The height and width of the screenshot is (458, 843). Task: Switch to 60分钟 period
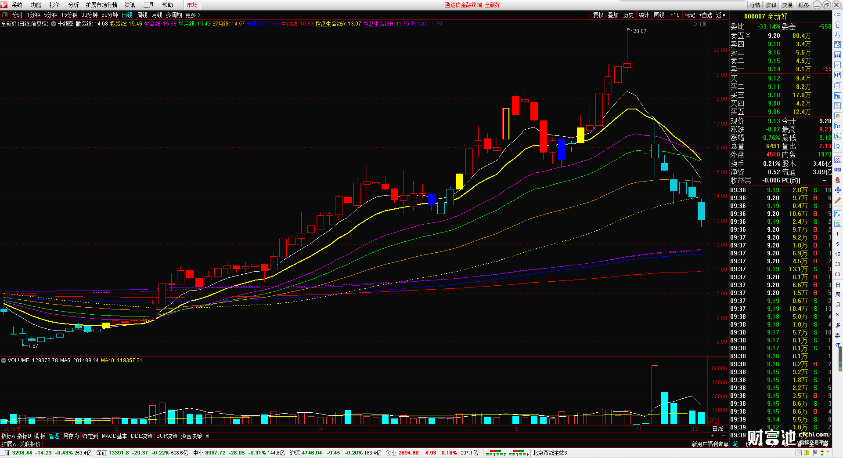pos(110,15)
